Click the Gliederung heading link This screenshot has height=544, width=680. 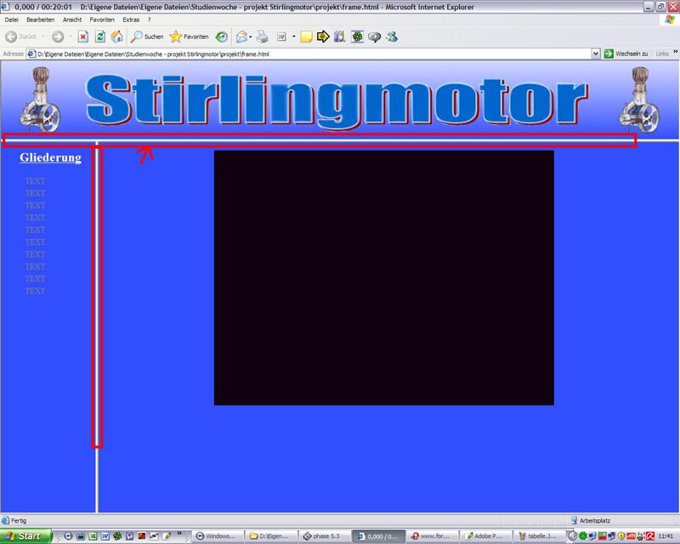pos(50,158)
